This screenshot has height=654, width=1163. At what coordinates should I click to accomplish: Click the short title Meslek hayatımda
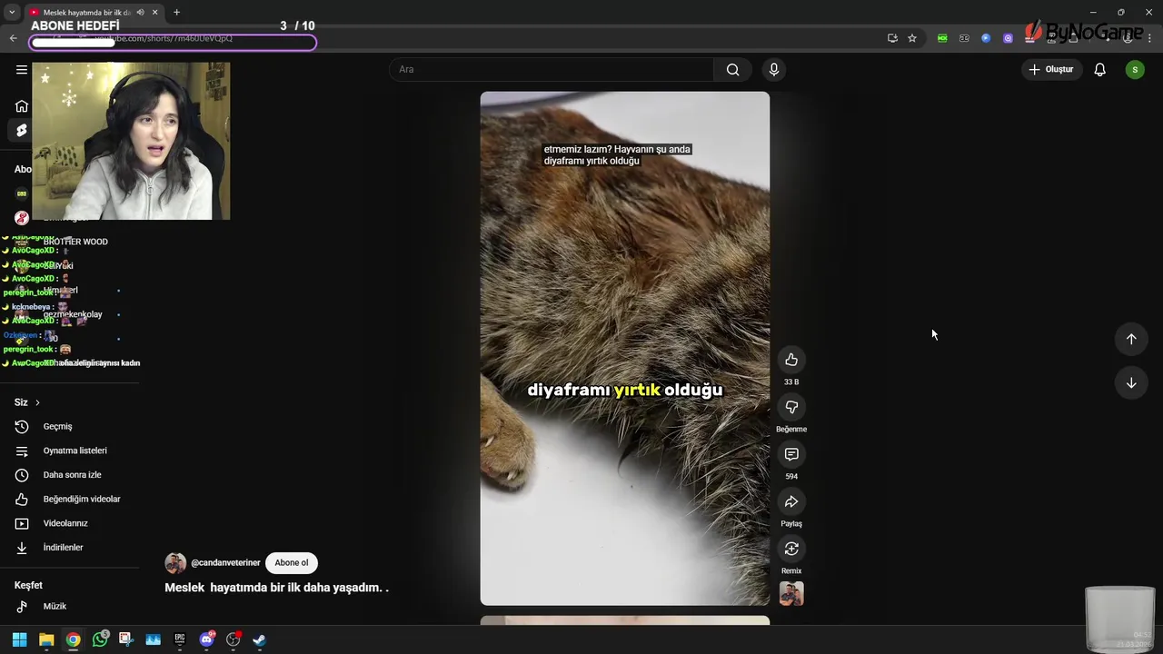[x=276, y=588]
